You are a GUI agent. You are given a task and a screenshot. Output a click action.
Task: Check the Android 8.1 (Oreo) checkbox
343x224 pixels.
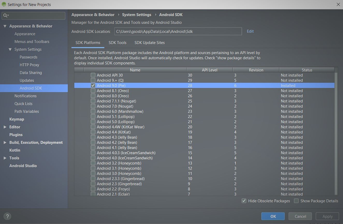tap(93, 91)
